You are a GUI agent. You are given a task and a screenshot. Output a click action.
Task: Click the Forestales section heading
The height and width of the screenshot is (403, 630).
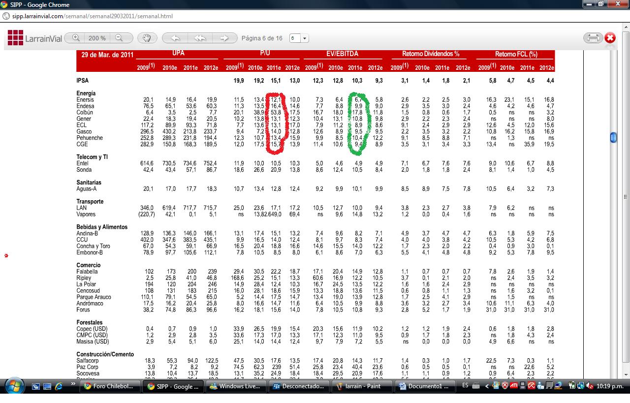(x=90, y=322)
